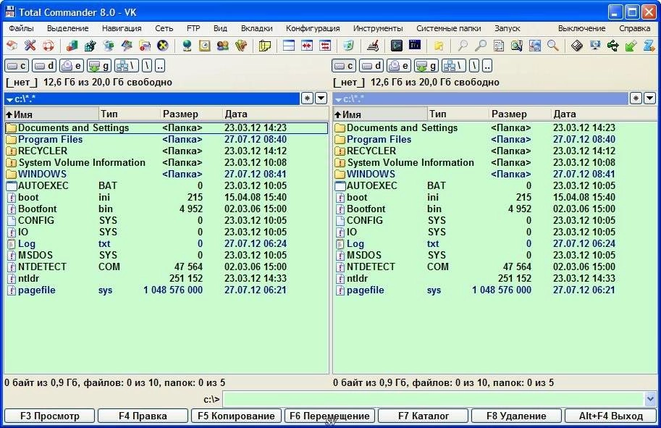The image size is (661, 428).
Task: Open the globe network toolbar icon
Action: 187,45
